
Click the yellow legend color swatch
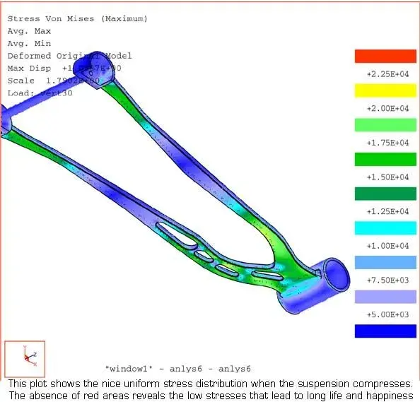[385, 90]
